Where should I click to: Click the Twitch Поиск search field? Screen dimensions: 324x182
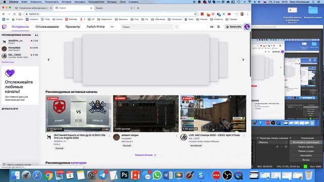point(147,27)
